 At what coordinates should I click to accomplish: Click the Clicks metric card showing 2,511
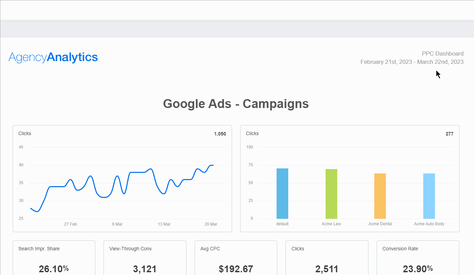coord(327,258)
